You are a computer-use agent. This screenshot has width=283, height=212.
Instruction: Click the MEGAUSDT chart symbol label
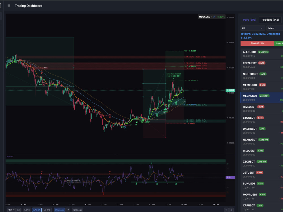205,17
